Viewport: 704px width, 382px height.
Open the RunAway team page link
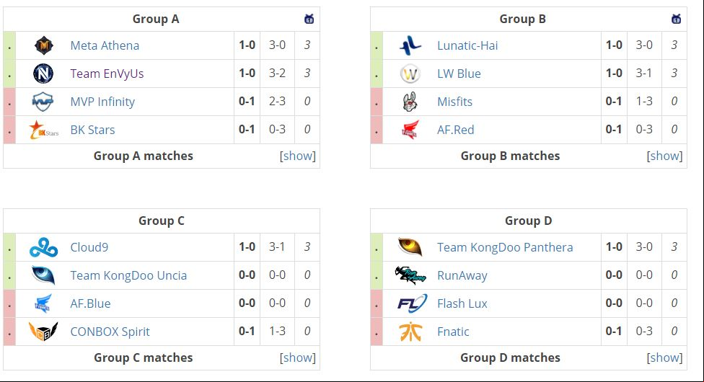(x=462, y=275)
